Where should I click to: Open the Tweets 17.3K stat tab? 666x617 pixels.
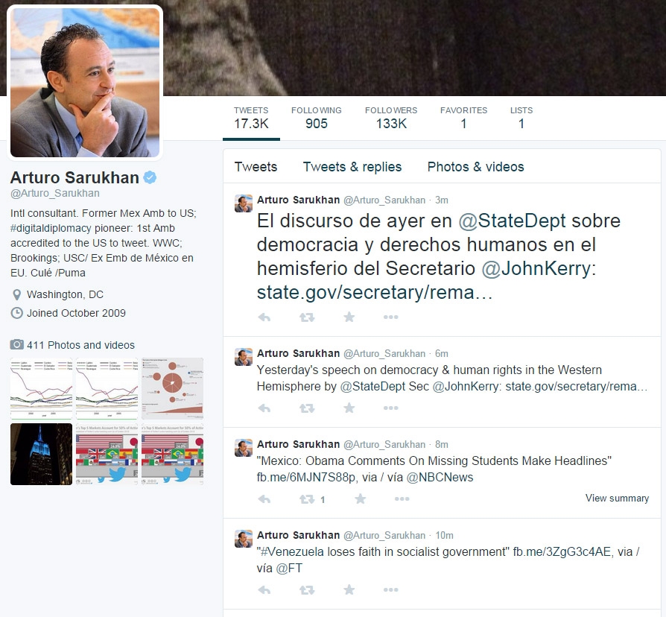click(x=251, y=118)
